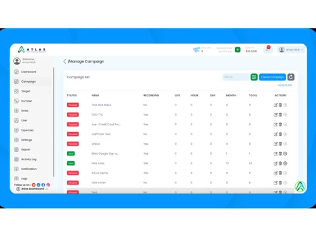Focus the campaign Search field

[236, 77]
